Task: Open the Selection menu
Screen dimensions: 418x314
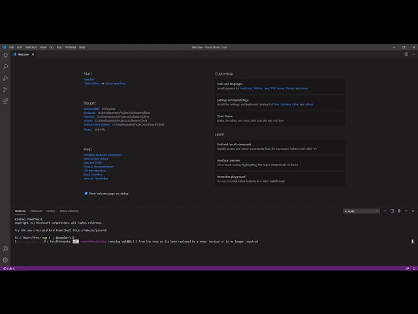Action: click(x=31, y=47)
